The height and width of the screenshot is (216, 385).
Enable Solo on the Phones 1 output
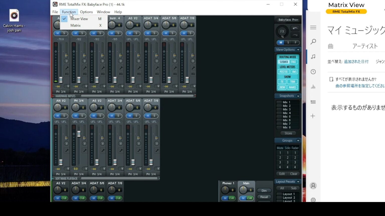point(231,198)
